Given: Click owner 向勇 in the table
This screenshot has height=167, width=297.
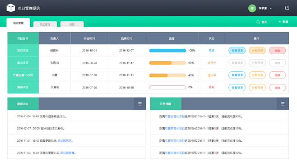Looking at the screenshot, I should click(x=54, y=75).
